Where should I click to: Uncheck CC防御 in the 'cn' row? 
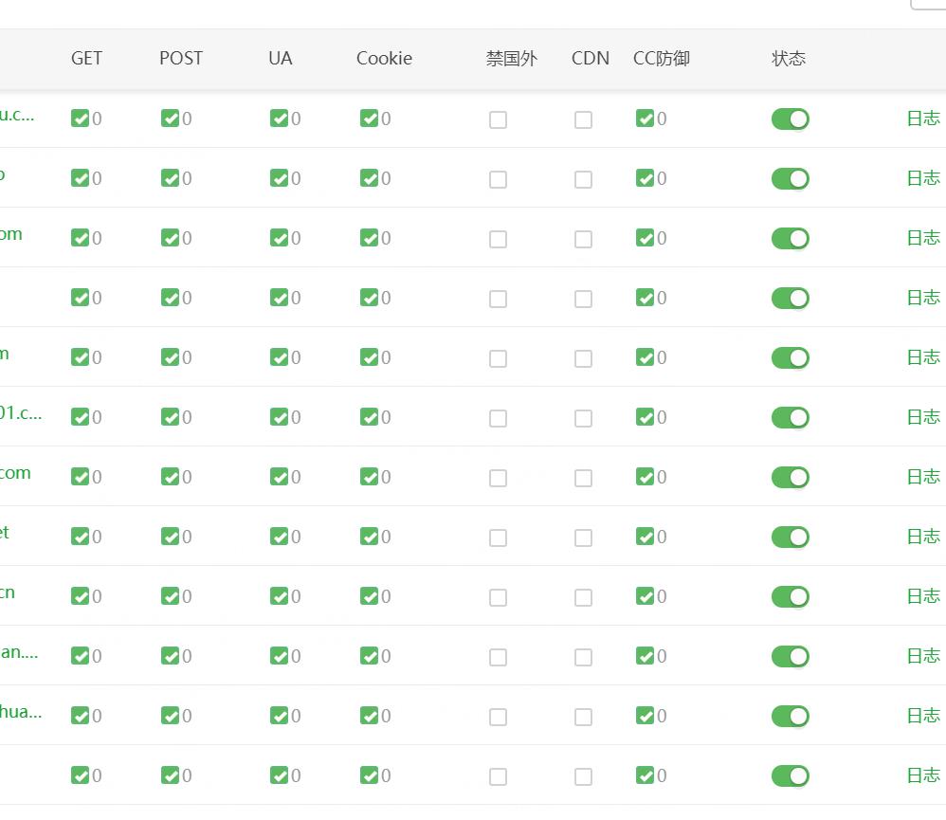pyautogui.click(x=645, y=596)
